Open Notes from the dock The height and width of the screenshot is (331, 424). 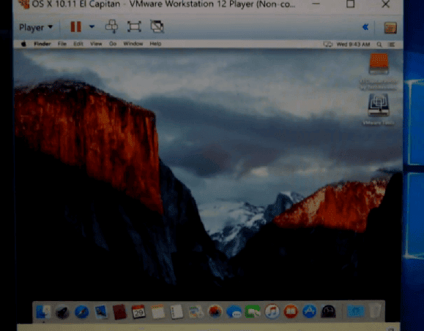(157, 312)
